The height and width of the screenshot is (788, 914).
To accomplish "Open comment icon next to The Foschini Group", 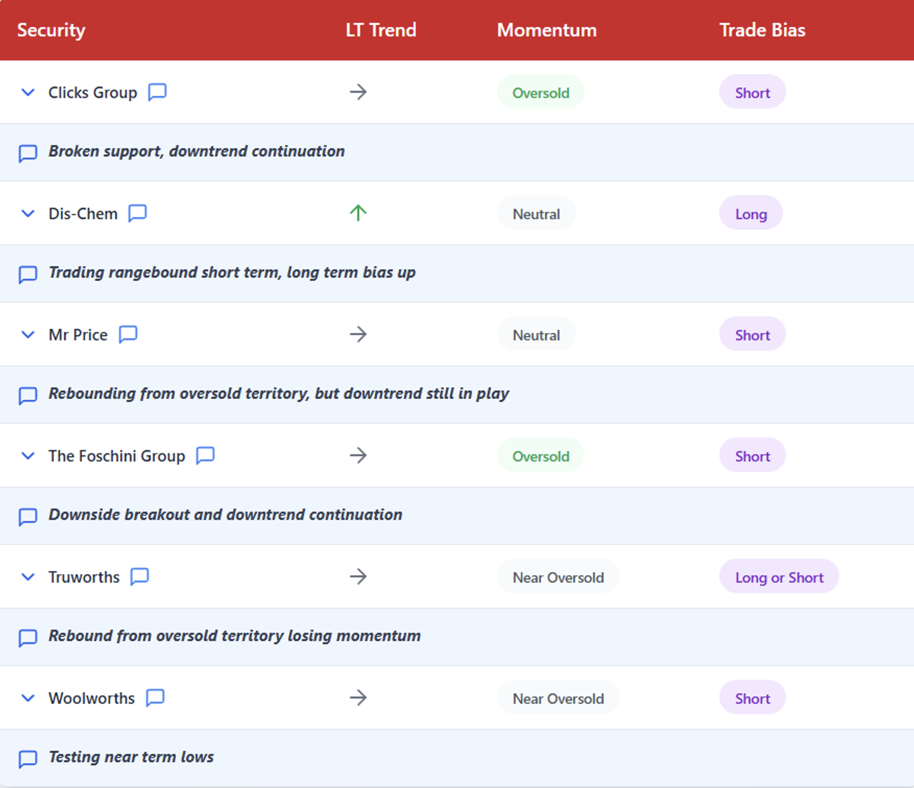I will [x=205, y=455].
